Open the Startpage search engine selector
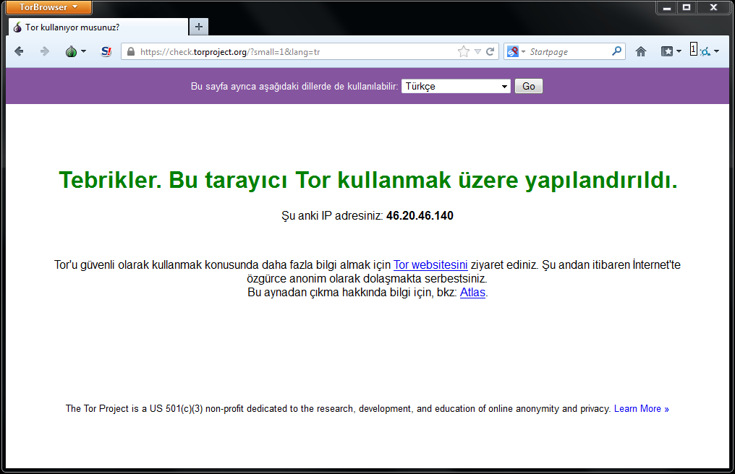The width and height of the screenshot is (735, 474). pos(516,51)
